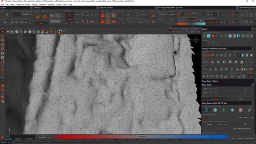Click the orange-teal scale range gradient slider
The height and width of the screenshot is (144, 256).
(191, 24)
